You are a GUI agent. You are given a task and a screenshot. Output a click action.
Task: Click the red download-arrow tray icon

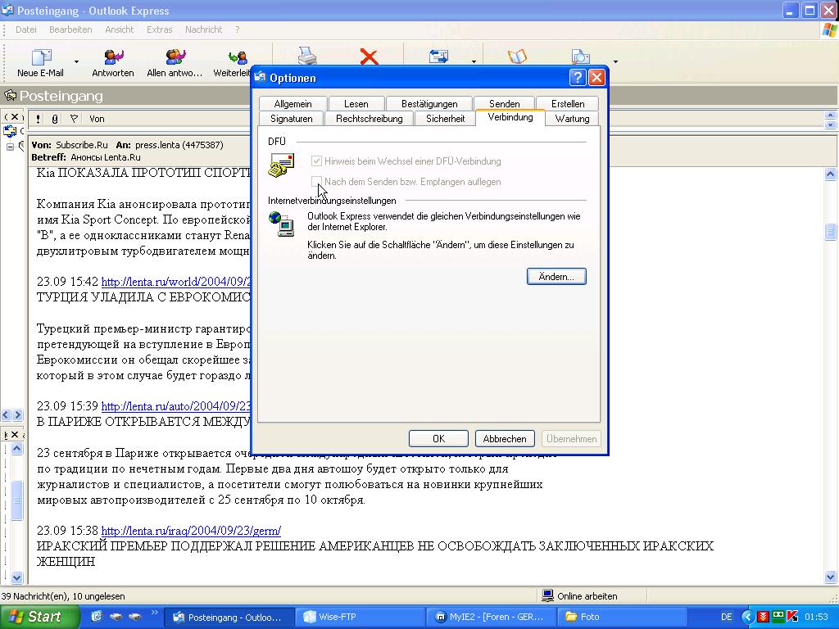tap(764, 617)
